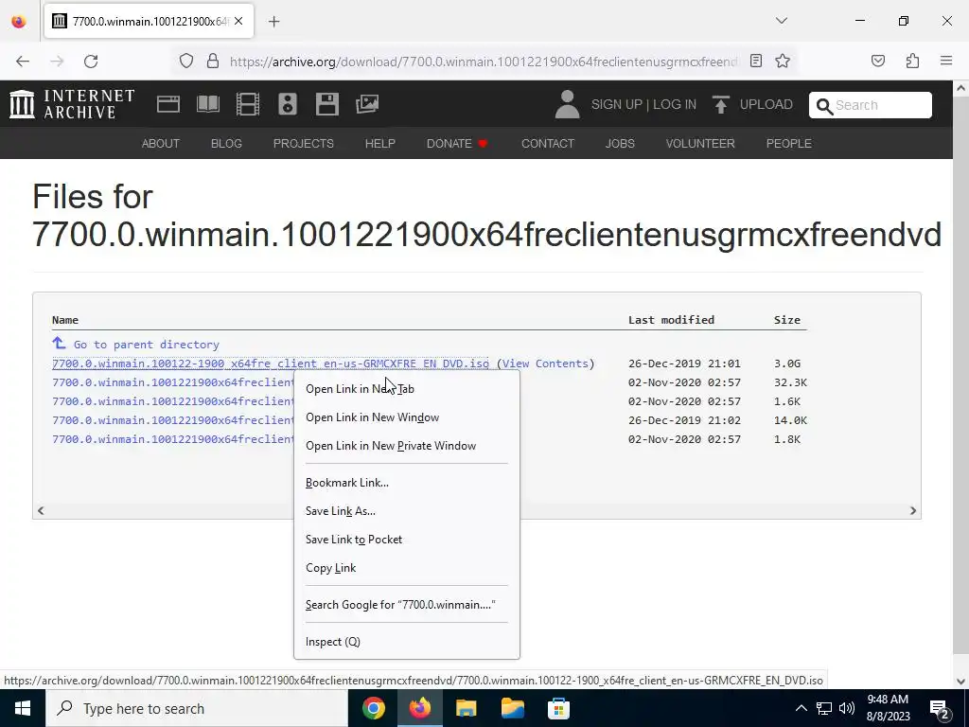
Task: Select Save Link to Pocket
Action: point(407,540)
